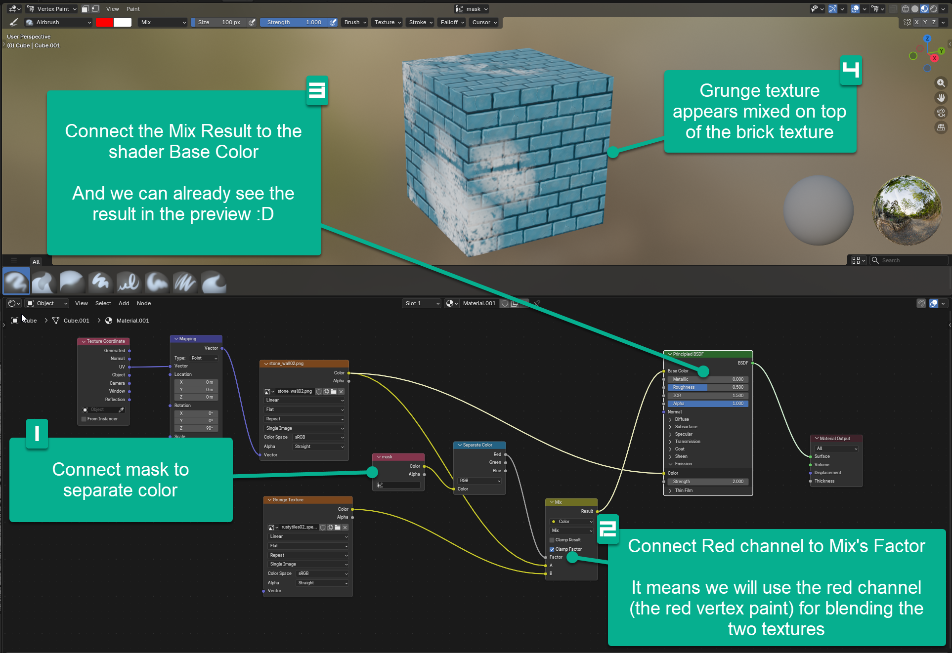Toggle the node editor snapping magnet icon

(x=921, y=303)
